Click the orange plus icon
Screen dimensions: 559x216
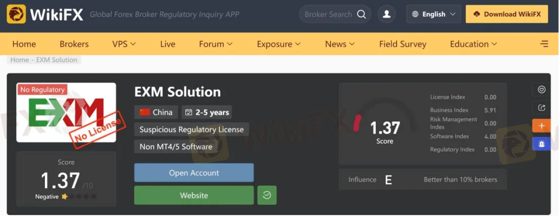click(x=541, y=125)
